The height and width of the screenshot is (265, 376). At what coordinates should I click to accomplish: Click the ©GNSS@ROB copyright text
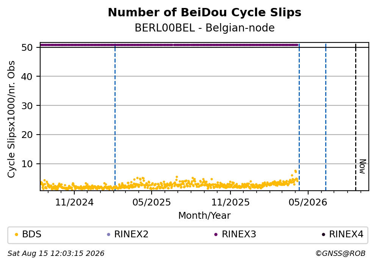click(x=340, y=254)
